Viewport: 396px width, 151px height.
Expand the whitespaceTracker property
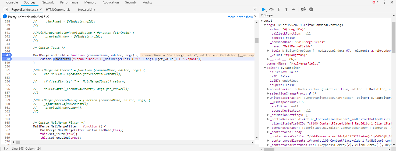268,98
